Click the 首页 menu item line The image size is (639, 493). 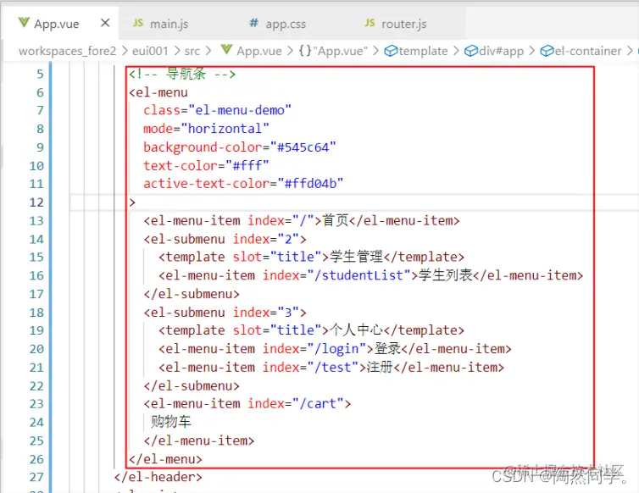click(302, 221)
